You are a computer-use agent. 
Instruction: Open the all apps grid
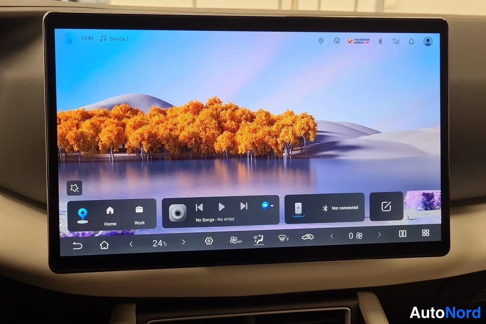point(426,233)
